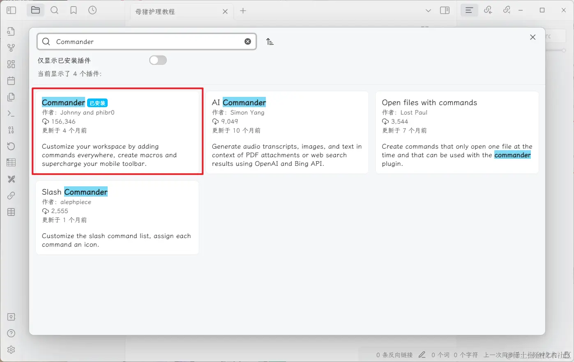Screen dimensions: 574x362
Task: Toggle the left sidebar panel icon
Action: [x=12, y=10]
